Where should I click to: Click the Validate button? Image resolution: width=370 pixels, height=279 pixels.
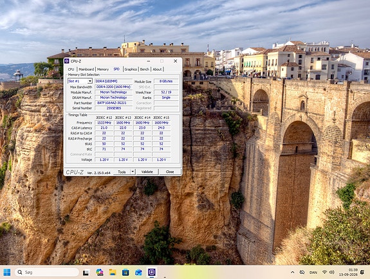[x=147, y=172]
